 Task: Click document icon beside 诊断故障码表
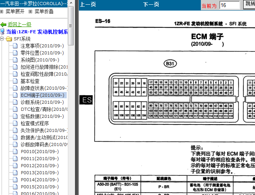point(15,144)
